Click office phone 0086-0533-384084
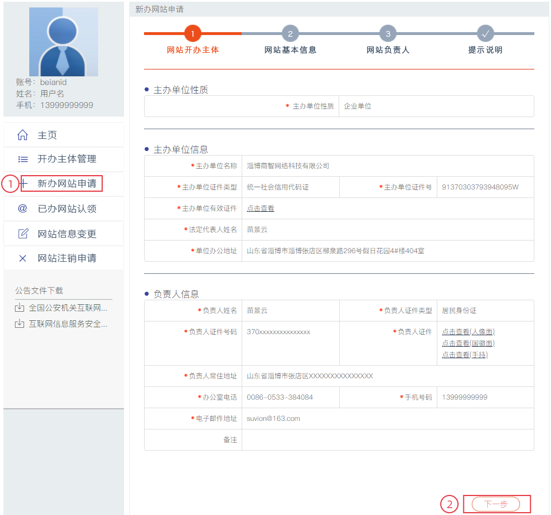Viewport: 551px width, 515px height. [x=280, y=397]
